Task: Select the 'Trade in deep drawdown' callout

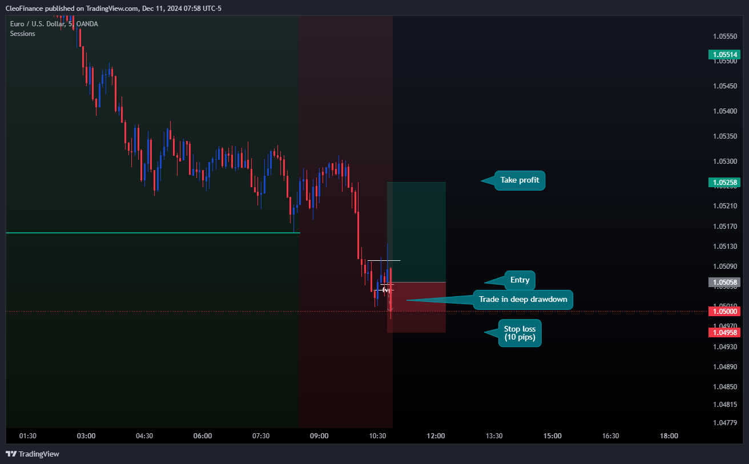Action: point(523,300)
